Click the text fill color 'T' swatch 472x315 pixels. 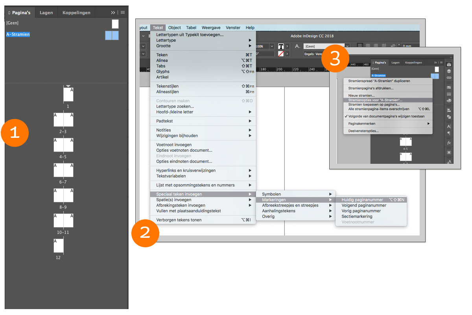pyautogui.click(x=281, y=46)
